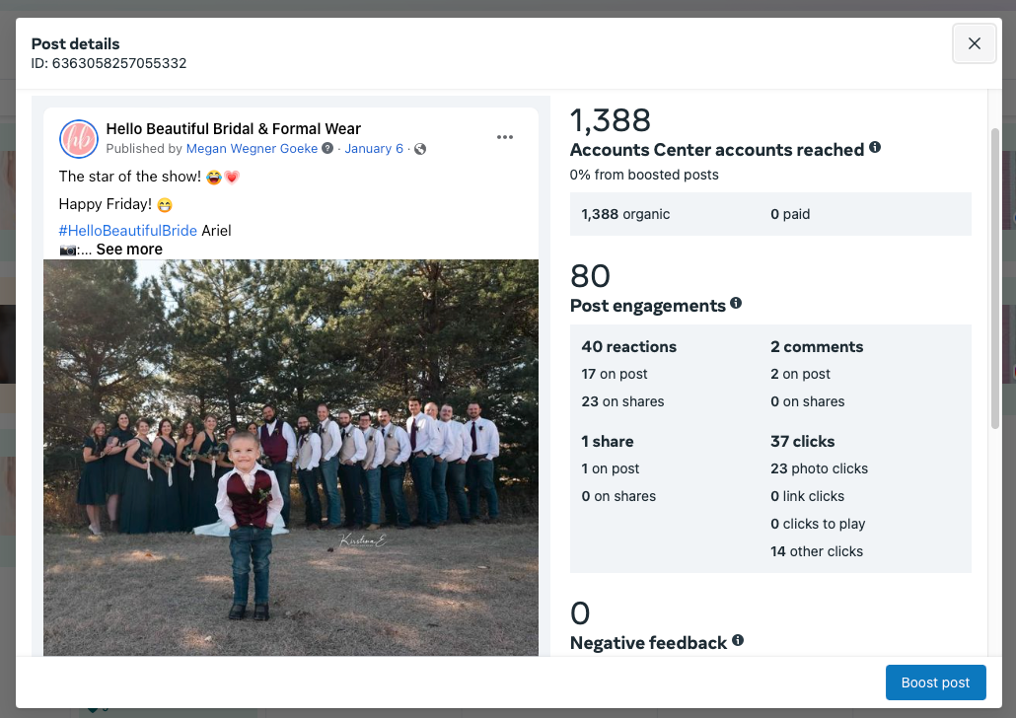1016x718 pixels.
Task: Open Megan Wegner Goeke profile link
Action: point(252,148)
